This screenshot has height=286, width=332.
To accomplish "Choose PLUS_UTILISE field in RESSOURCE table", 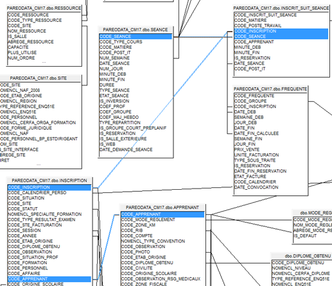I will click(22, 53).
